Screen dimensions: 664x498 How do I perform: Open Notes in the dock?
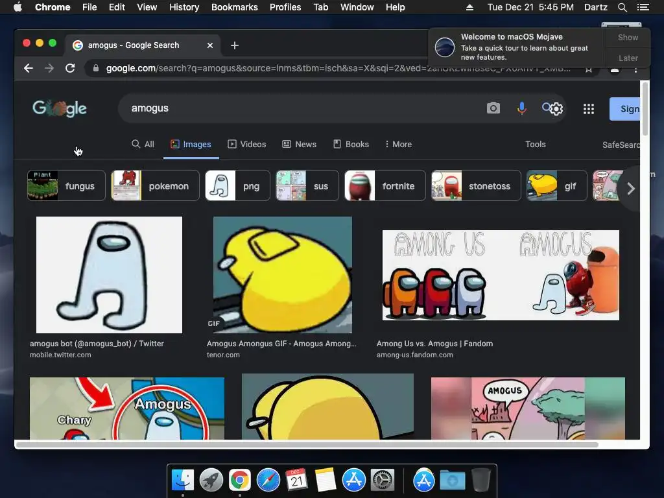pyautogui.click(x=326, y=480)
